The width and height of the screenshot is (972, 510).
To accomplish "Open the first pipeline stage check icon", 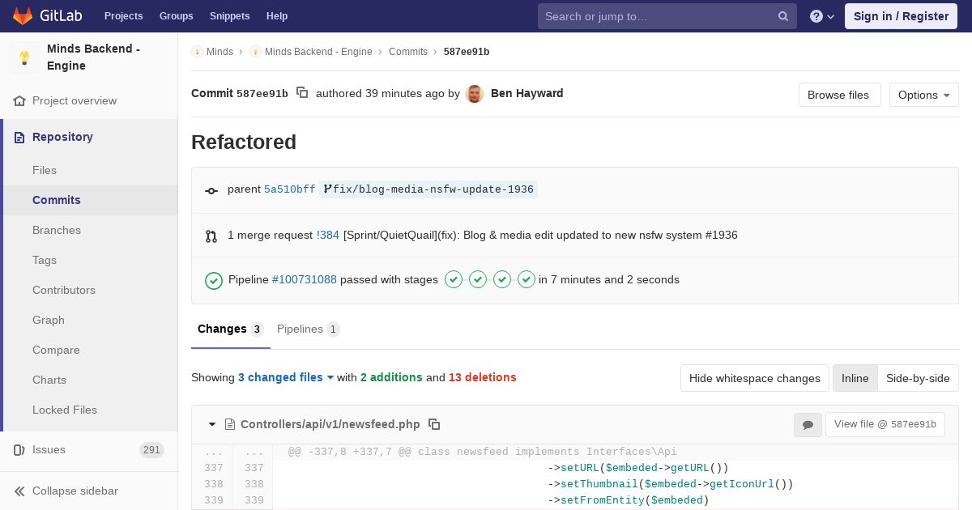I will [x=454, y=279].
